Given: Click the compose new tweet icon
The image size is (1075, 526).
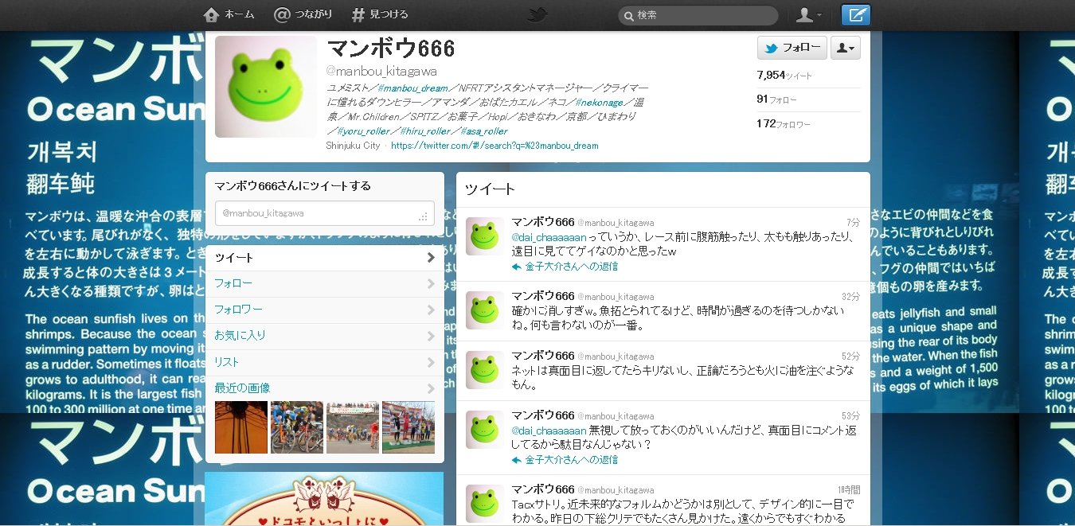Looking at the screenshot, I should [856, 15].
